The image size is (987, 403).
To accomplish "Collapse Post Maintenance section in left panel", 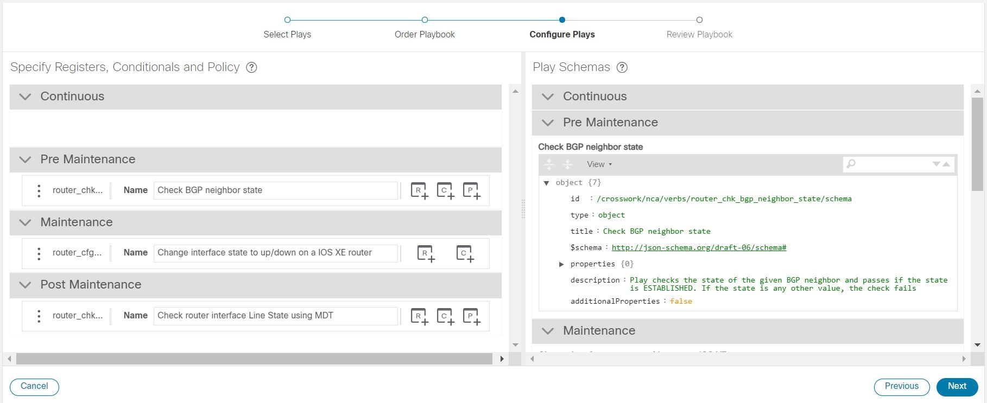I will (25, 285).
